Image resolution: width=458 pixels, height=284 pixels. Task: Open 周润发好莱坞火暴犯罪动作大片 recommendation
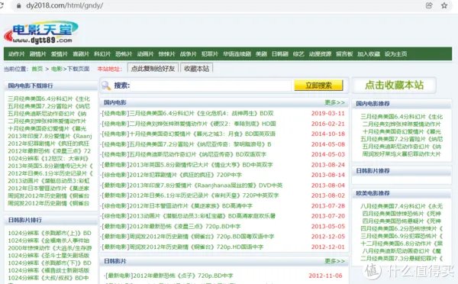coord(402,154)
